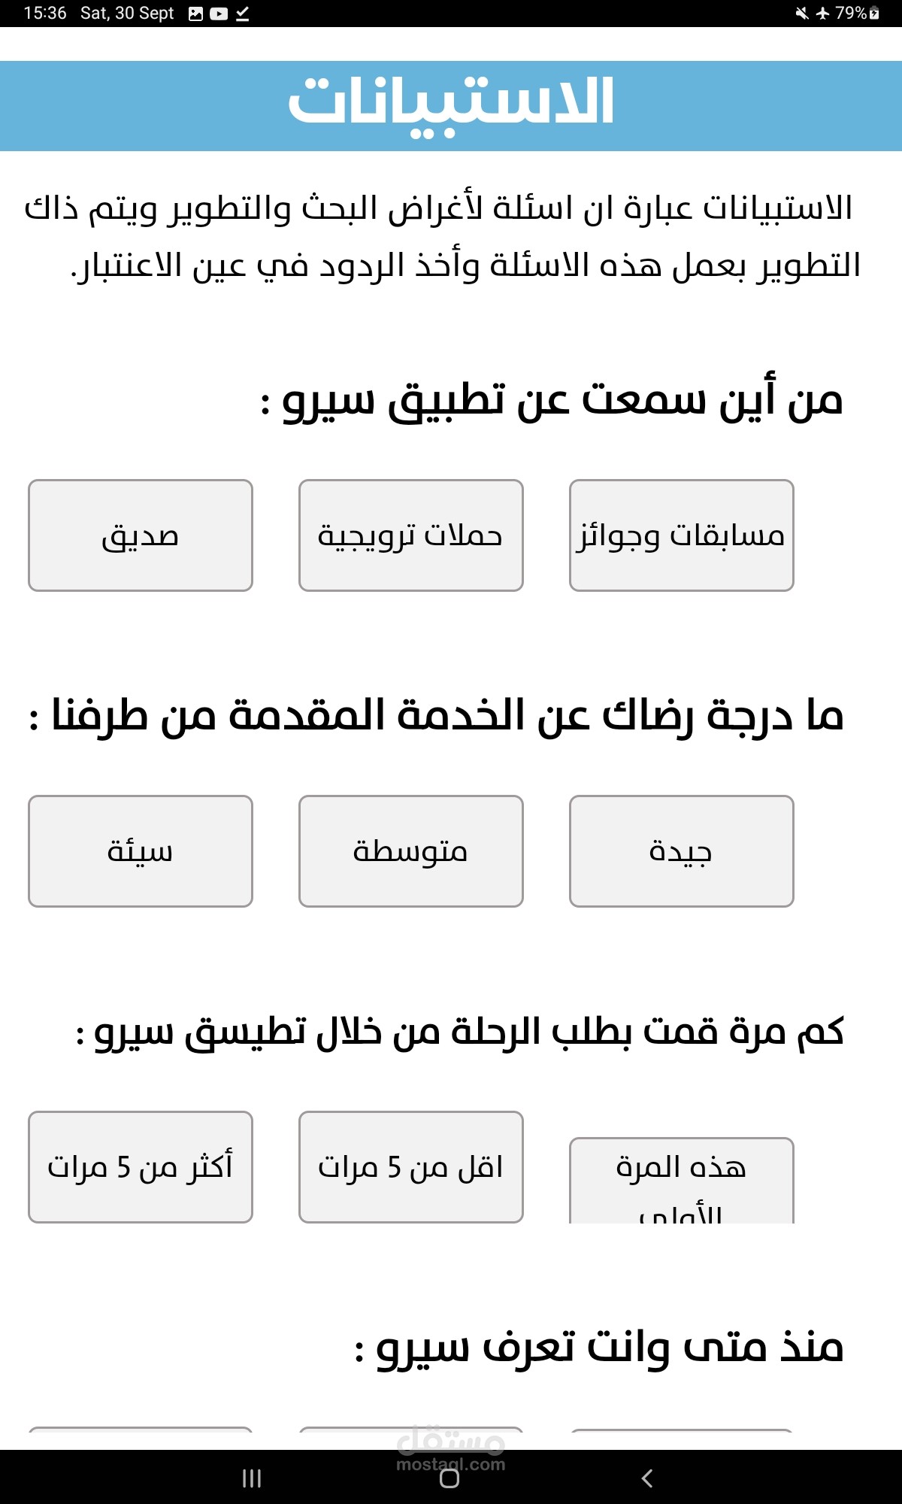Select سيئة as satisfaction rating
The width and height of the screenshot is (902, 1504).
[x=141, y=851]
